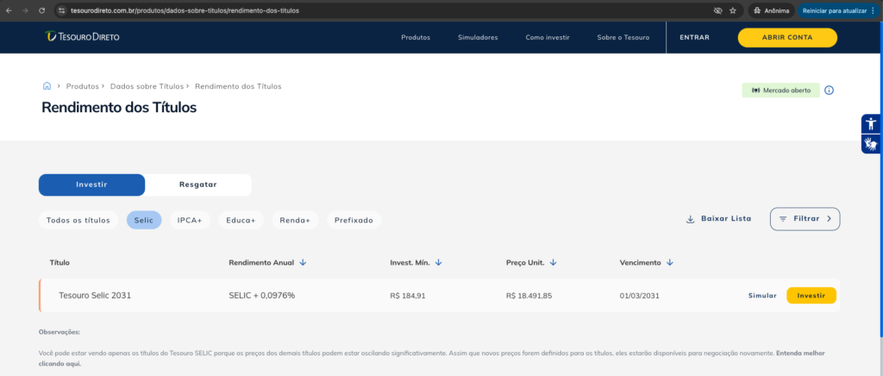The width and height of the screenshot is (883, 376).
Task: Switch to the Investir tab
Action: 91,185
